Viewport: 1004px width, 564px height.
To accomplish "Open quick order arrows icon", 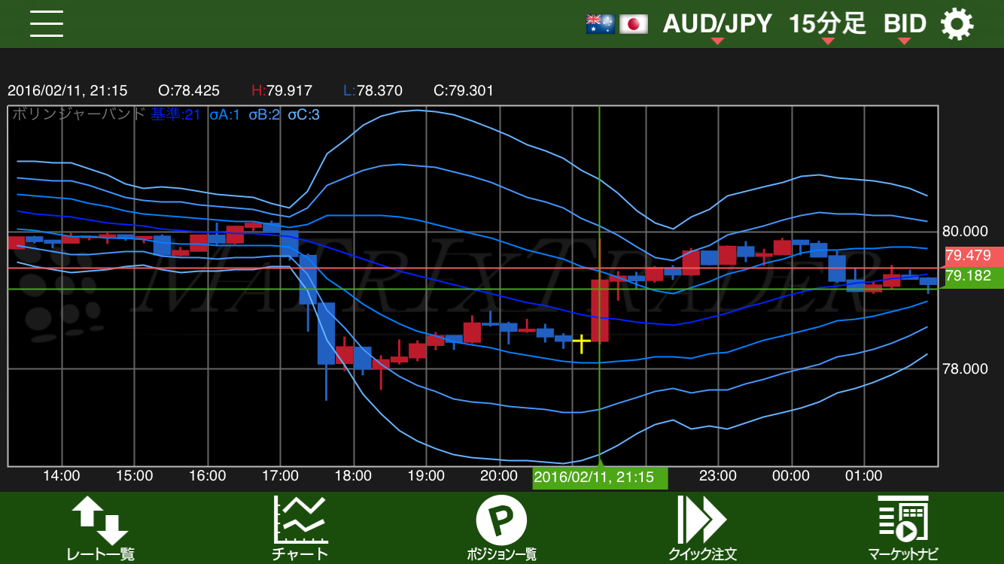I will click(x=701, y=520).
